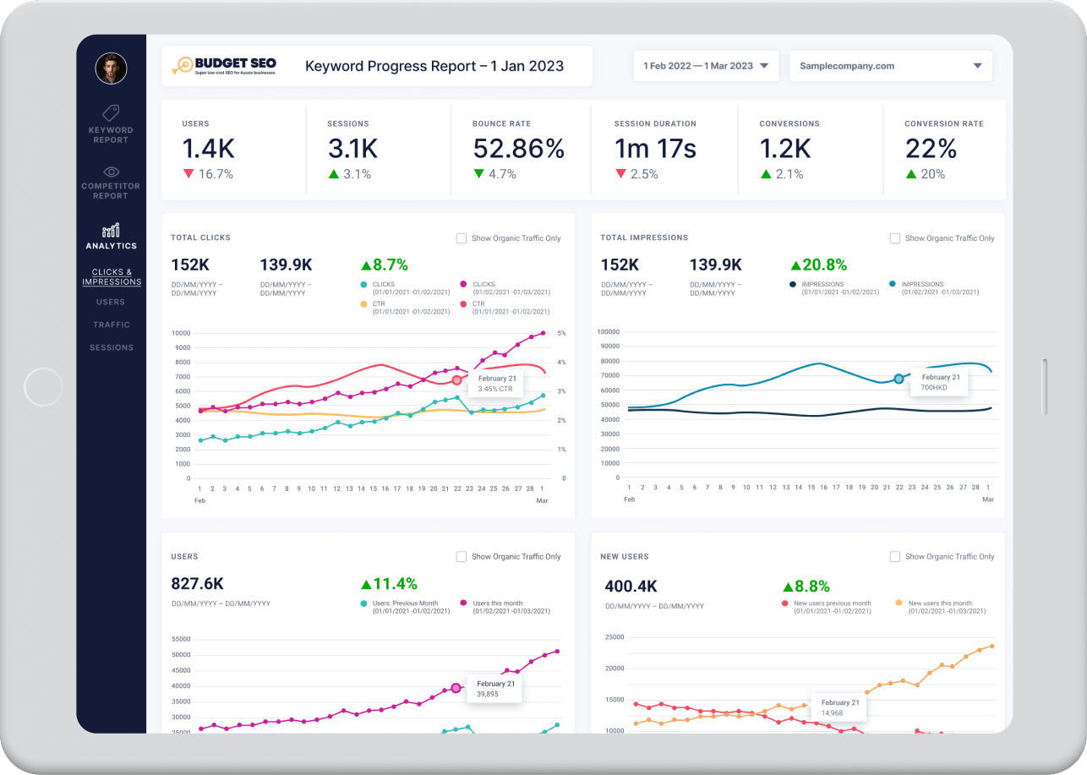Click the user profile avatar
The image size is (1087, 775).
click(111, 68)
